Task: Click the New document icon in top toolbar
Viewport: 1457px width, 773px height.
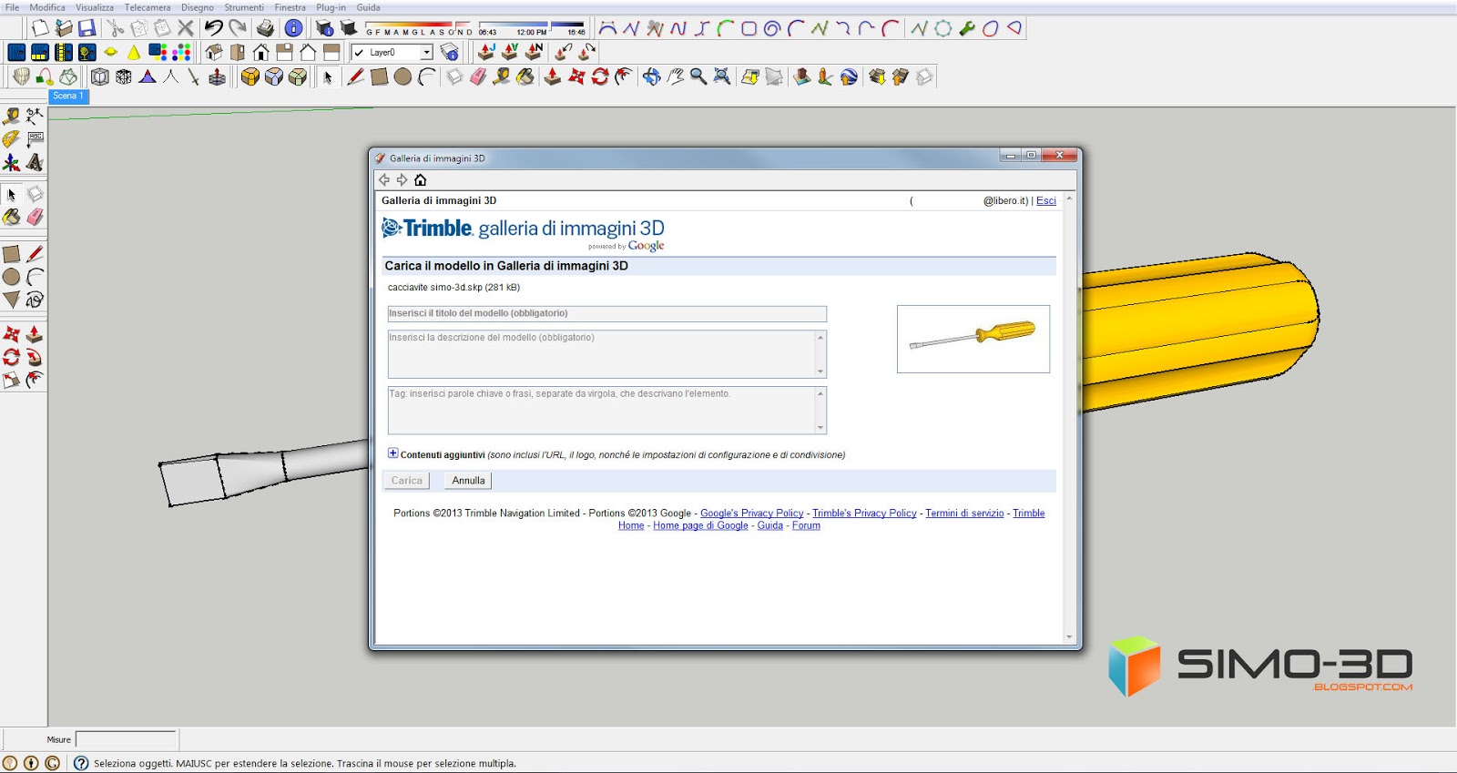Action: click(x=40, y=29)
